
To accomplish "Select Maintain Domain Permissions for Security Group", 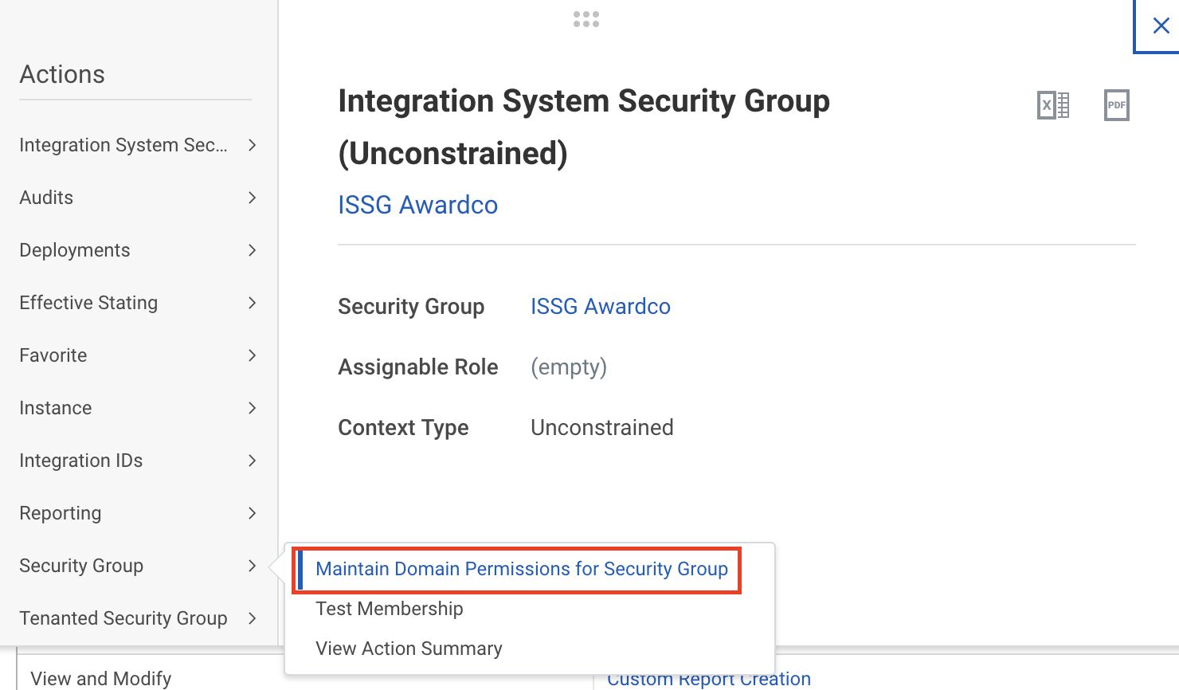I will point(522,569).
